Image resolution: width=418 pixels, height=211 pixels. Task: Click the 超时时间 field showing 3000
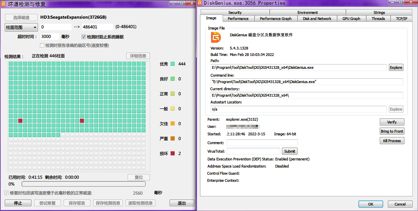50,36
